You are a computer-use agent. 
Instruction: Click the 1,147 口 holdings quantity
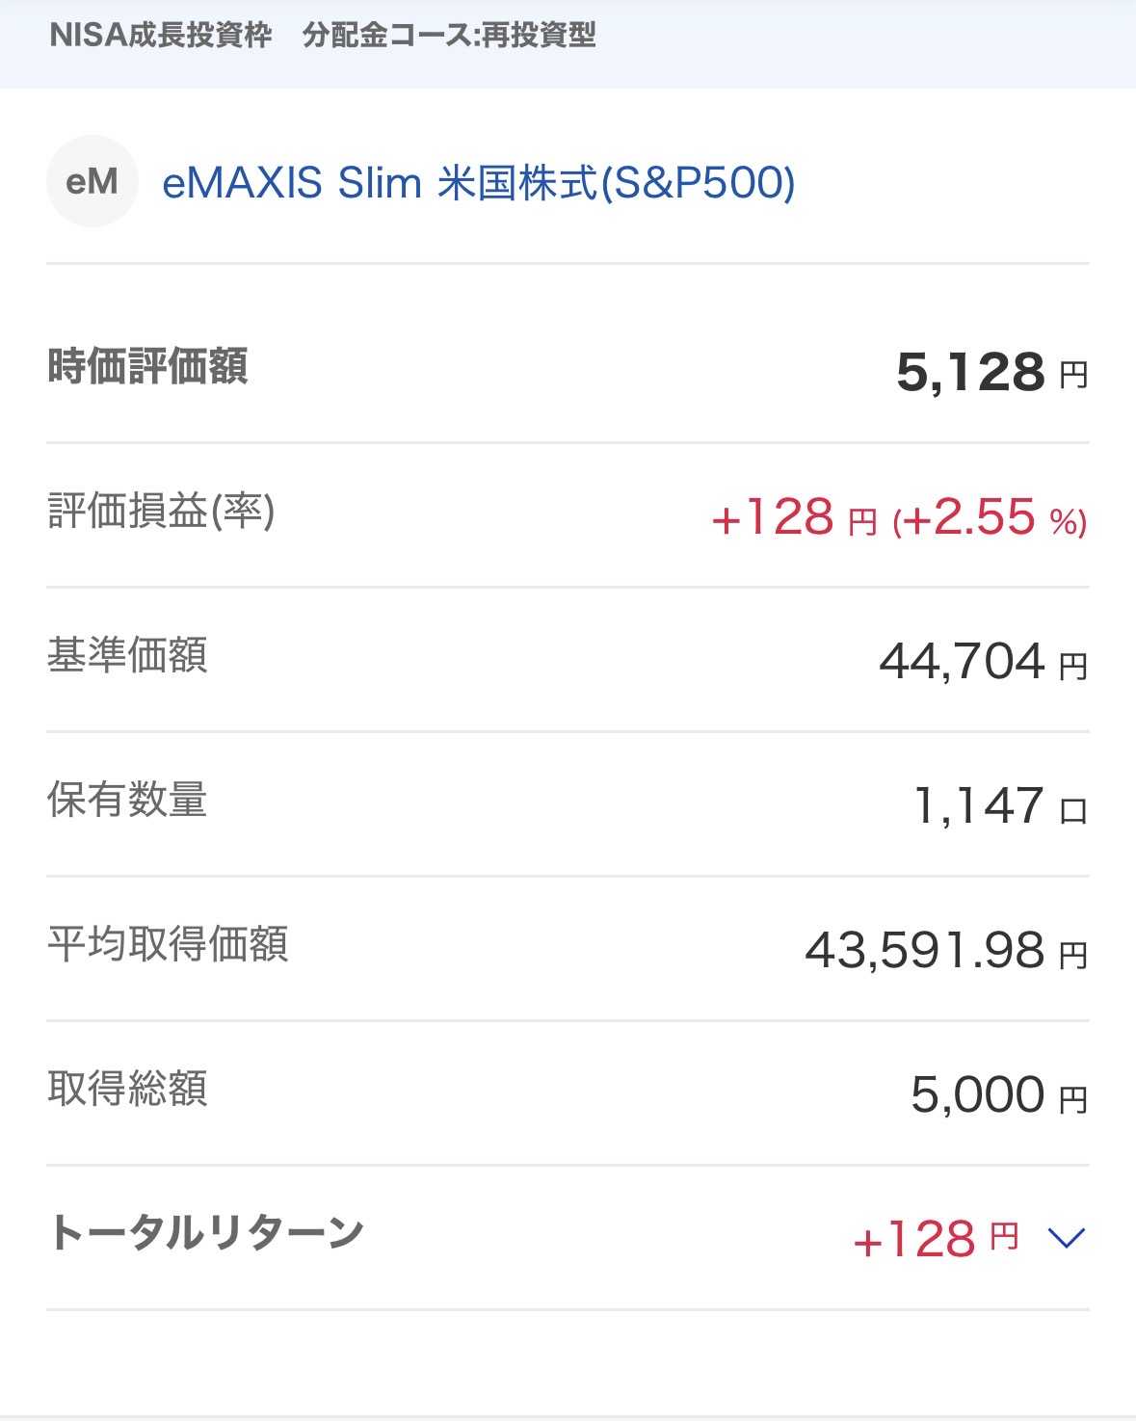tap(1000, 805)
